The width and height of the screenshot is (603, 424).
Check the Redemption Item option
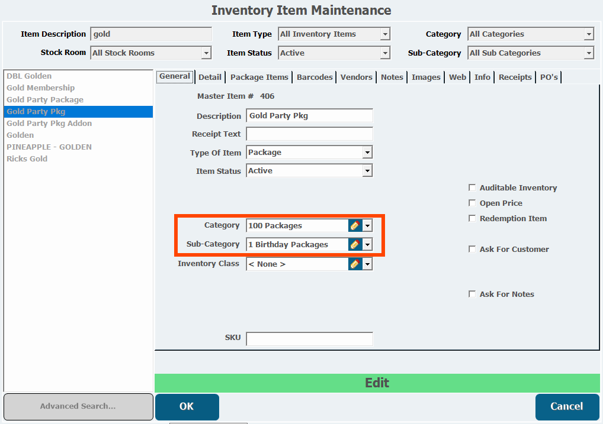pyautogui.click(x=472, y=218)
